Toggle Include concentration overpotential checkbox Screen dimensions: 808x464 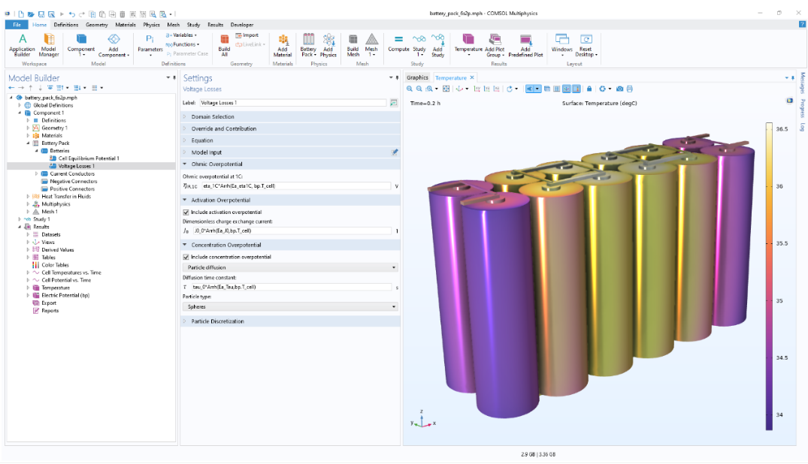click(186, 257)
